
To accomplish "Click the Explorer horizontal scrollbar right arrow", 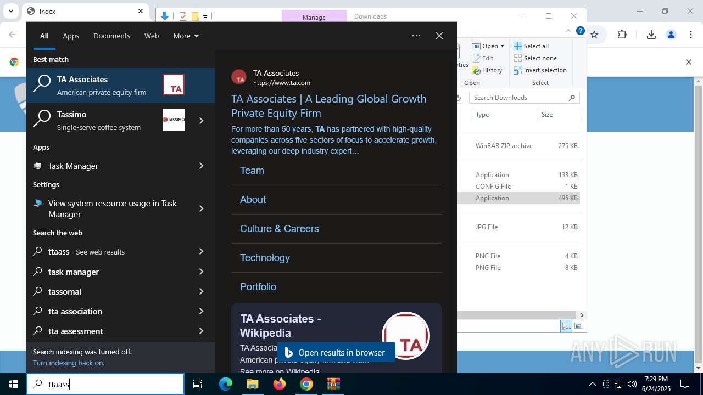I will pyautogui.click(x=582, y=315).
